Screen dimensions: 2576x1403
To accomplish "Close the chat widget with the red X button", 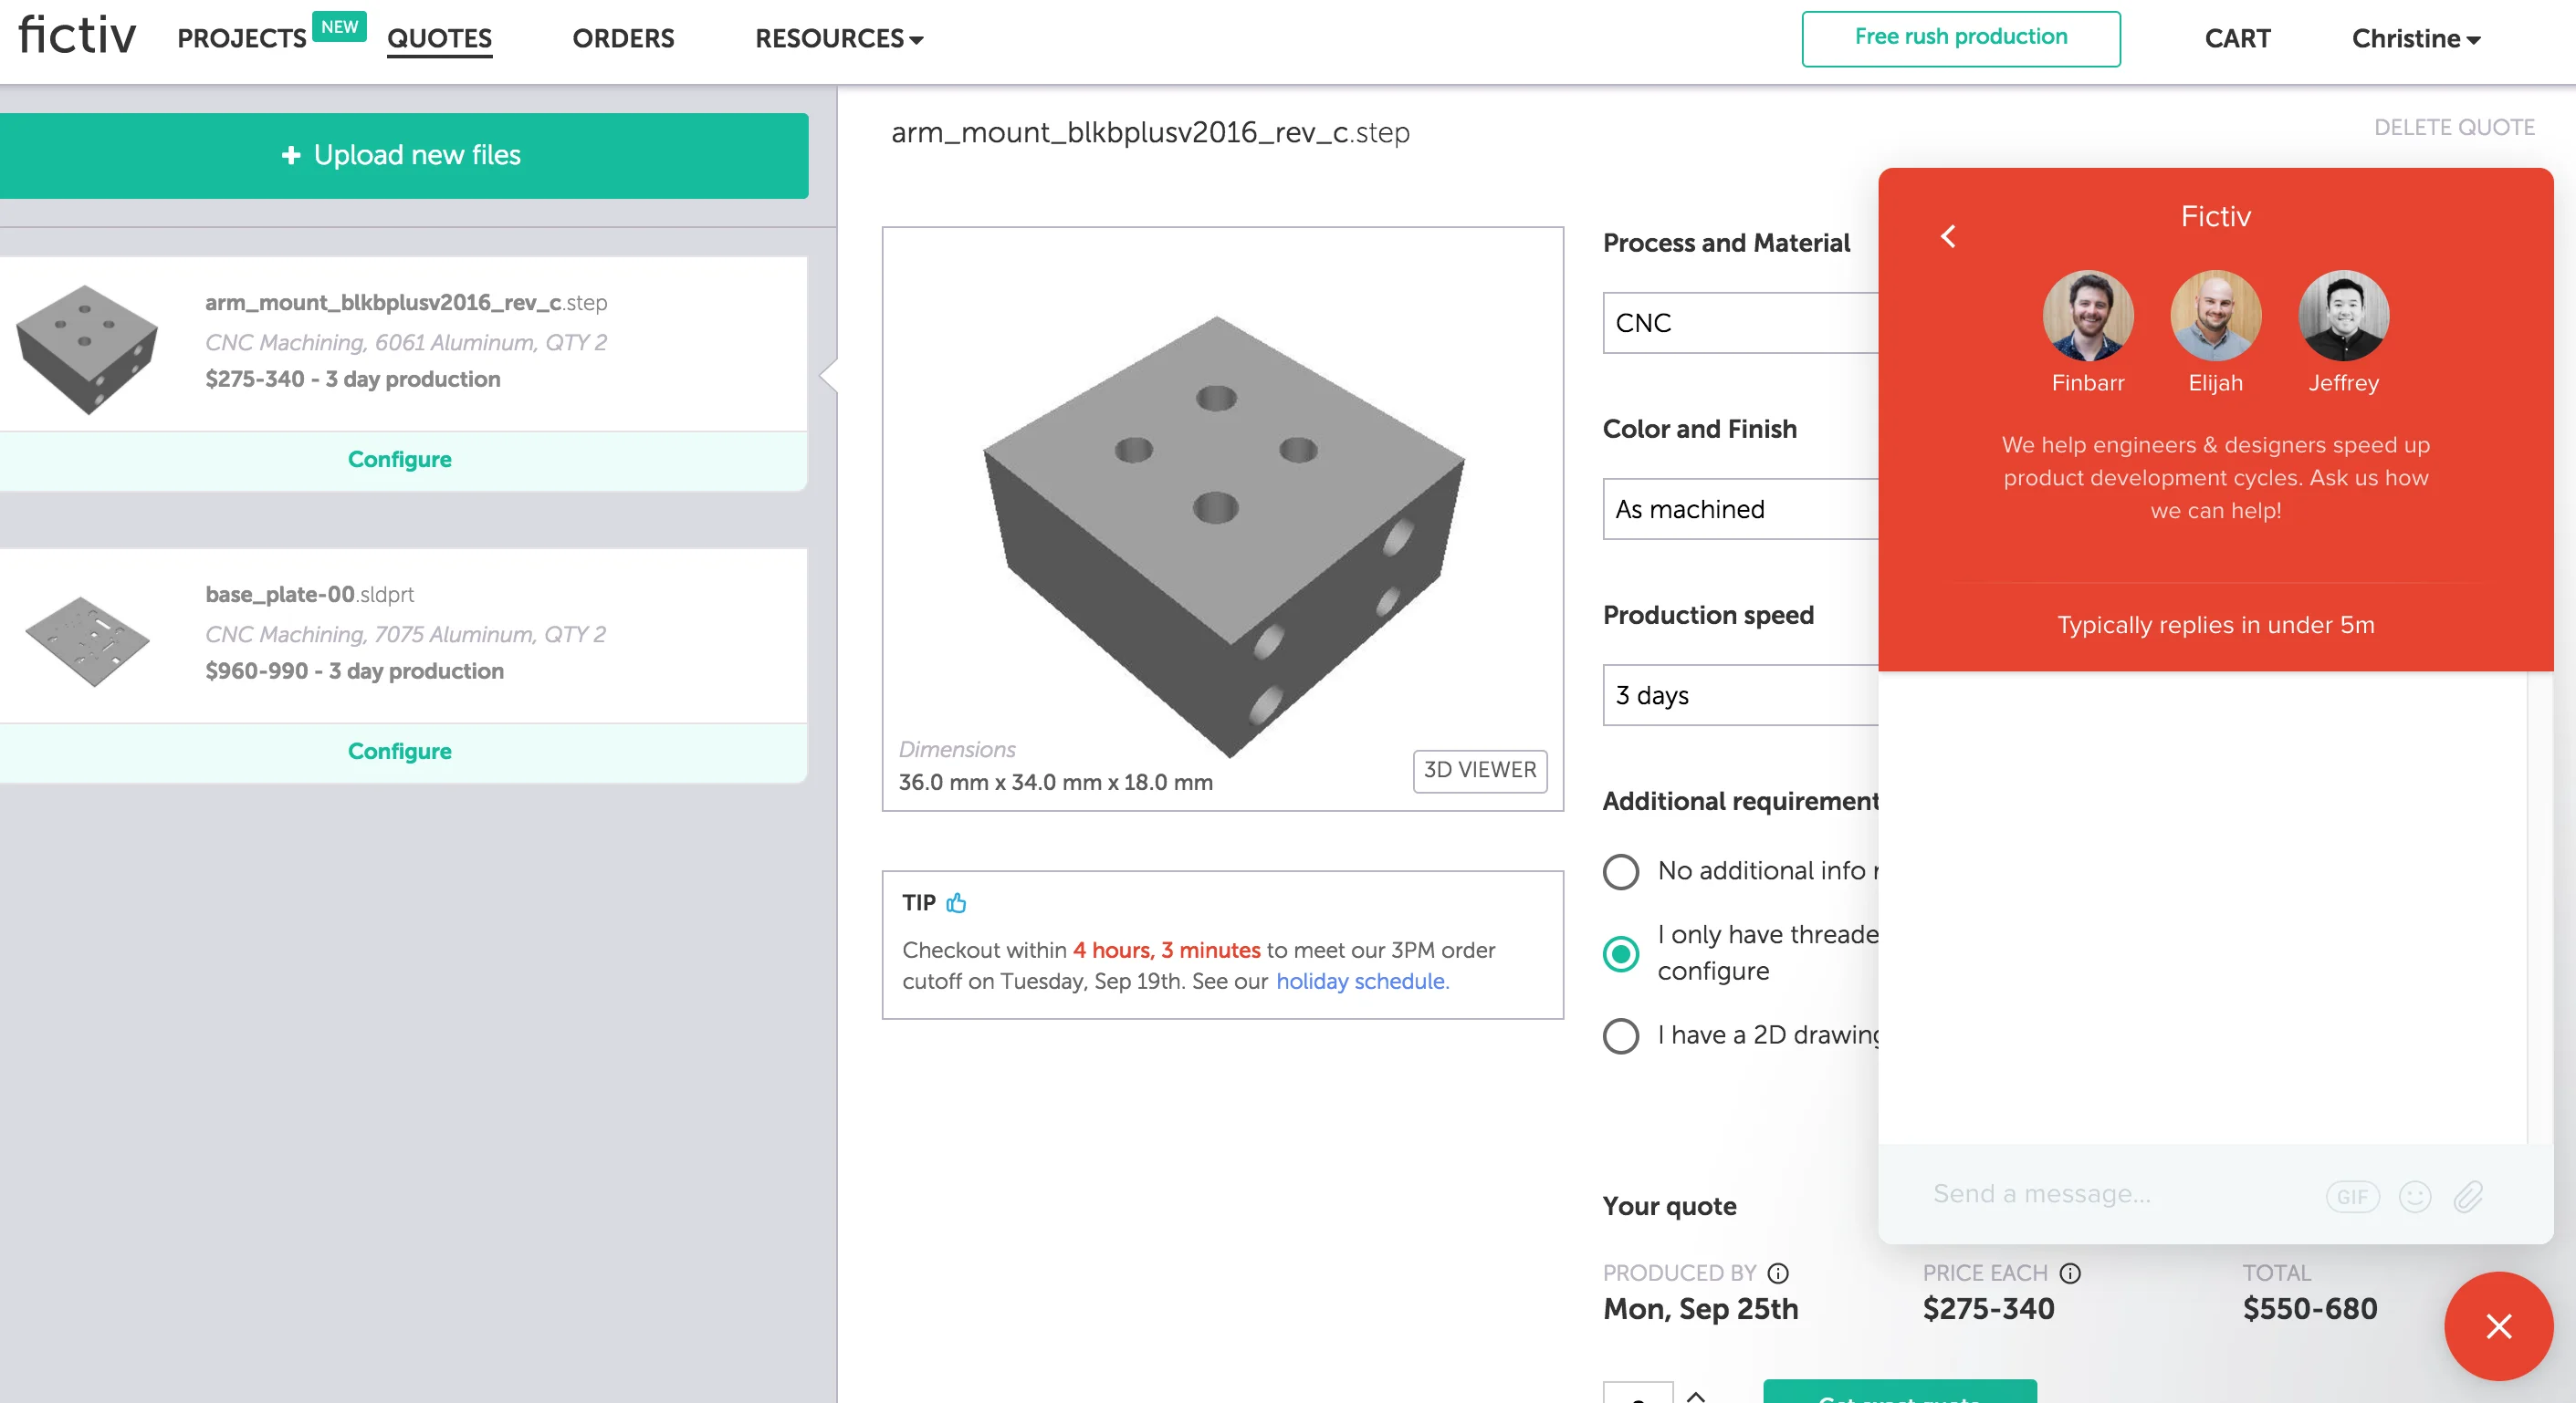I will tap(2498, 1325).
